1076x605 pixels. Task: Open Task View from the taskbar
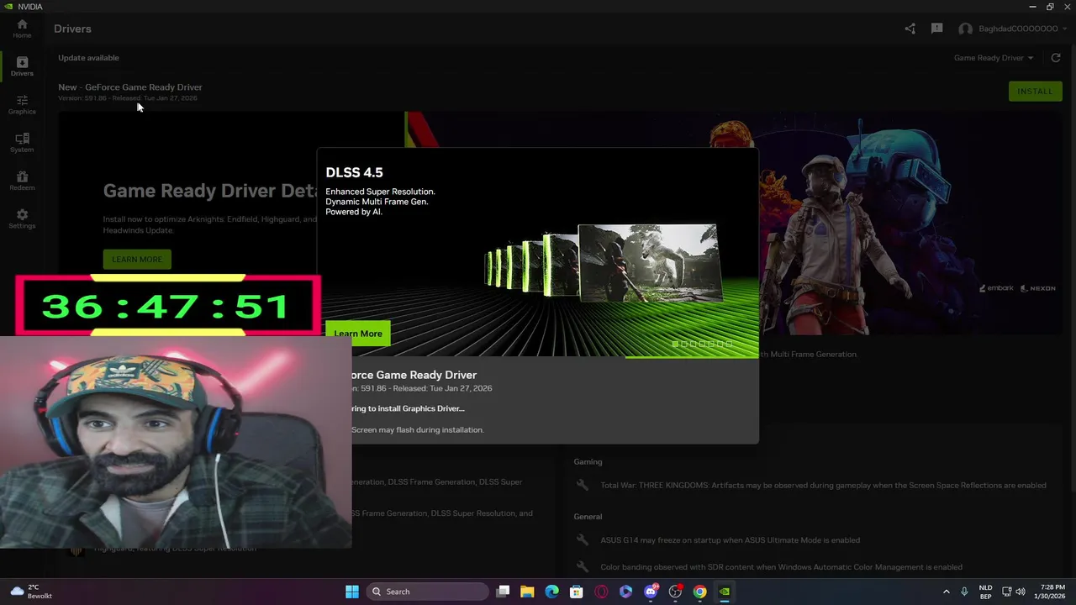point(503,592)
